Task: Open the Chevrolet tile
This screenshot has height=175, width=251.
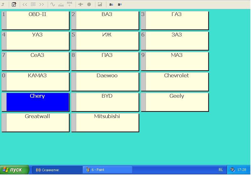Action: tap(175, 82)
